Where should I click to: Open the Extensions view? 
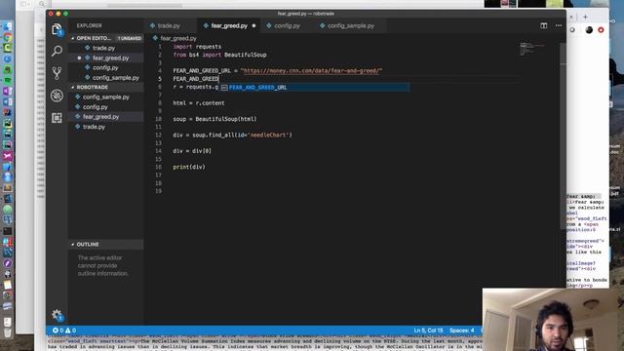pos(57,118)
